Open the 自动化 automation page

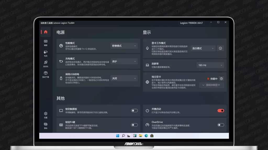[x=46, y=64]
